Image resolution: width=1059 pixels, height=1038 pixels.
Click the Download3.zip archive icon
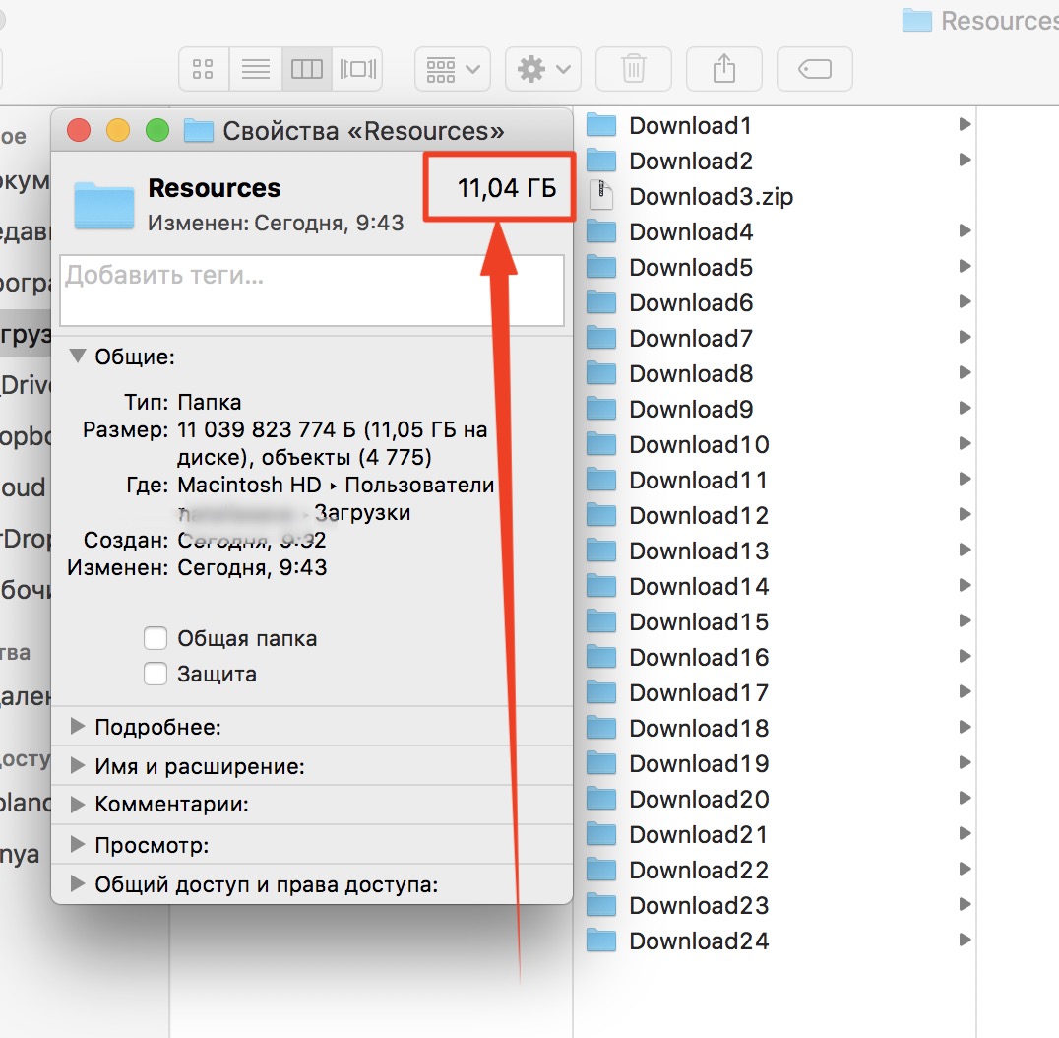[601, 195]
